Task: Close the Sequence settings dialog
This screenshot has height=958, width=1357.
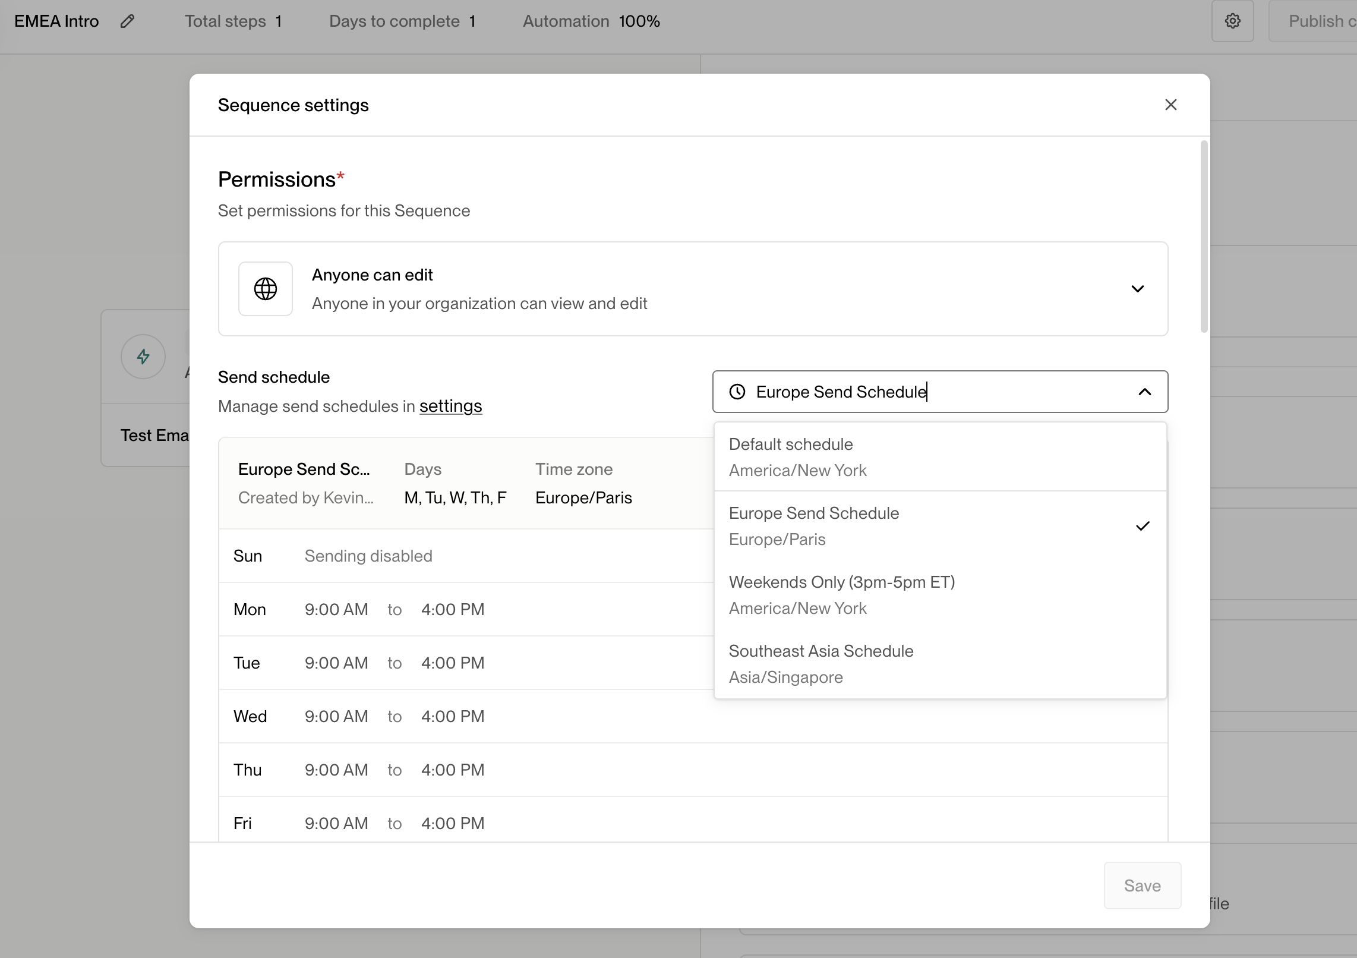Action: 1170,105
